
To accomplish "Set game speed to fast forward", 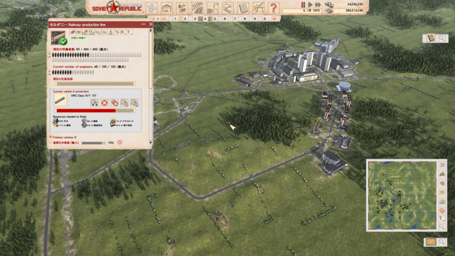I will pos(318,5).
